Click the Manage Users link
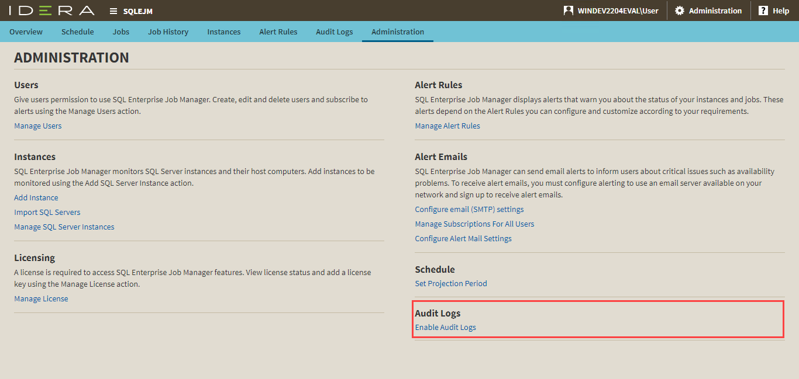 [37, 126]
